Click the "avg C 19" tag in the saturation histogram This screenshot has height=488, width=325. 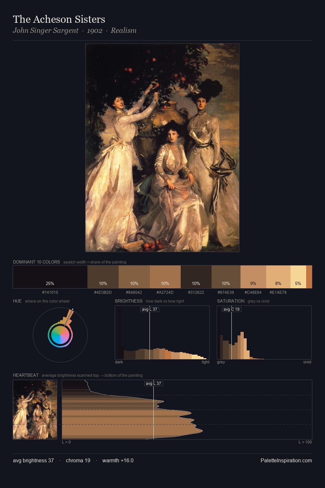(231, 309)
